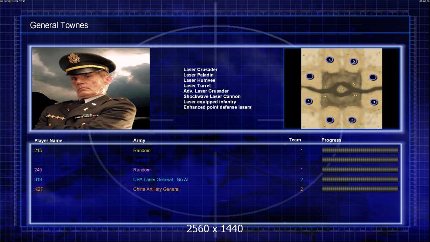This screenshot has width=430, height=242.
Task: Click the Laser Turret line
Action: (197, 86)
